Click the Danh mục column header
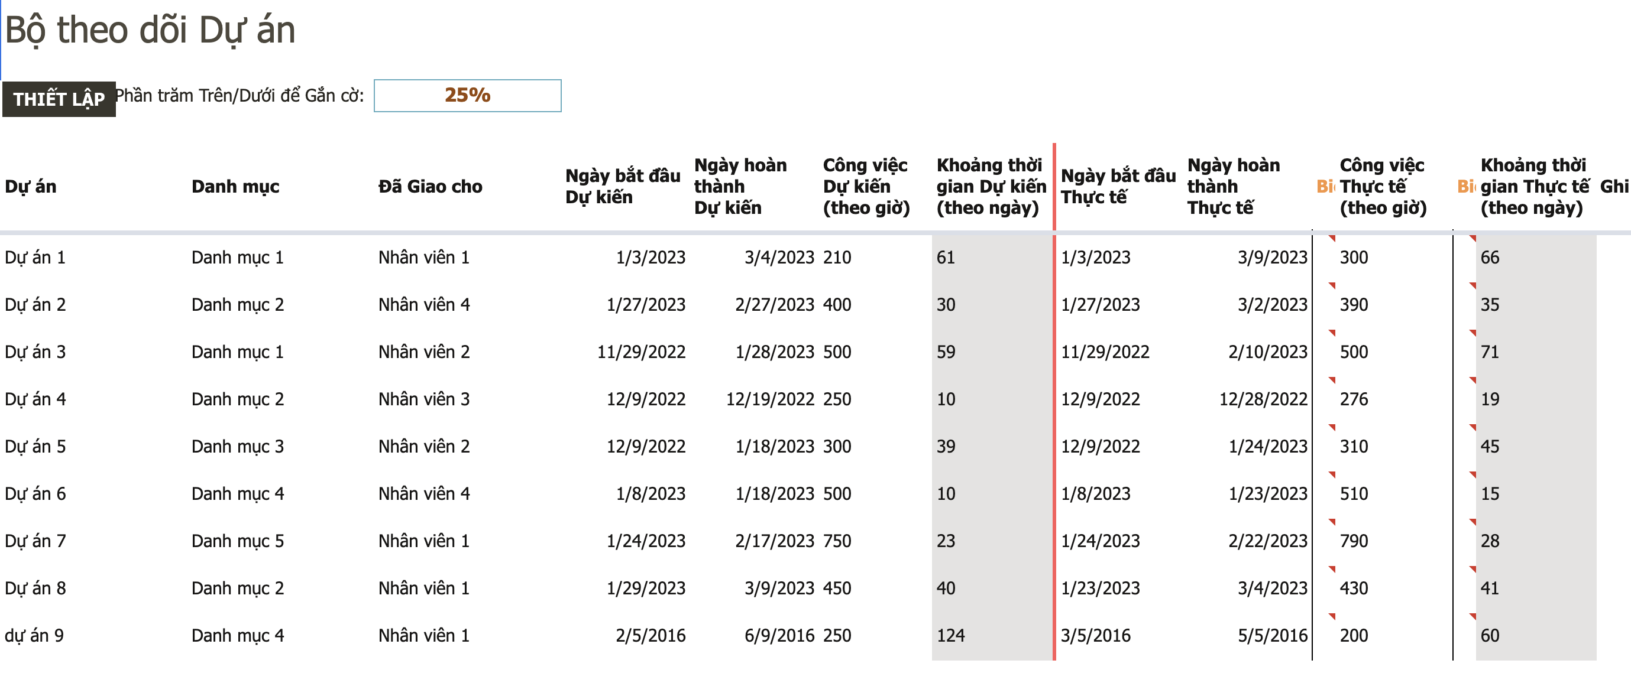The image size is (1631, 696). click(235, 187)
